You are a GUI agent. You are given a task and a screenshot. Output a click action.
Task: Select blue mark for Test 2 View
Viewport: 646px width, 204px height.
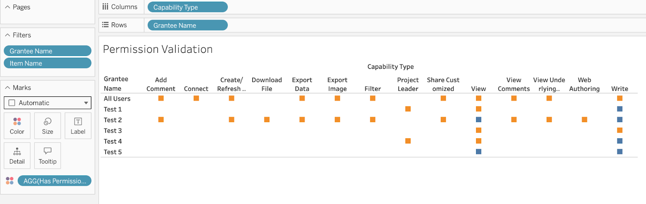point(478,120)
